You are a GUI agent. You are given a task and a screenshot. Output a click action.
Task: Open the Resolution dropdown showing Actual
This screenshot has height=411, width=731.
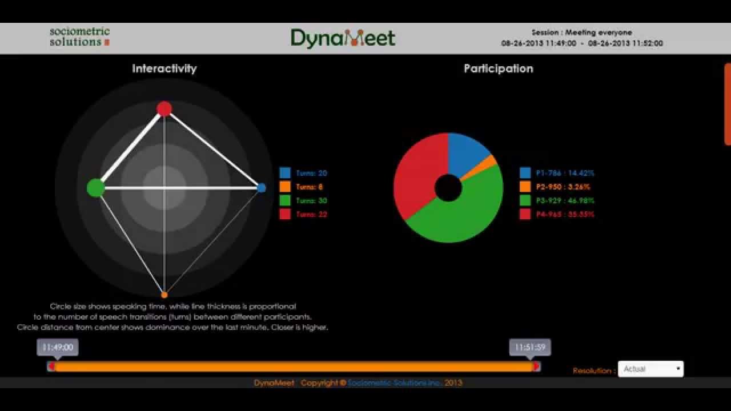tap(650, 369)
